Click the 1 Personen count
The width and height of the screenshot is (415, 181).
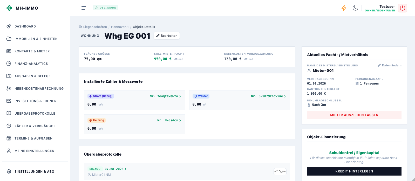click(x=369, y=83)
